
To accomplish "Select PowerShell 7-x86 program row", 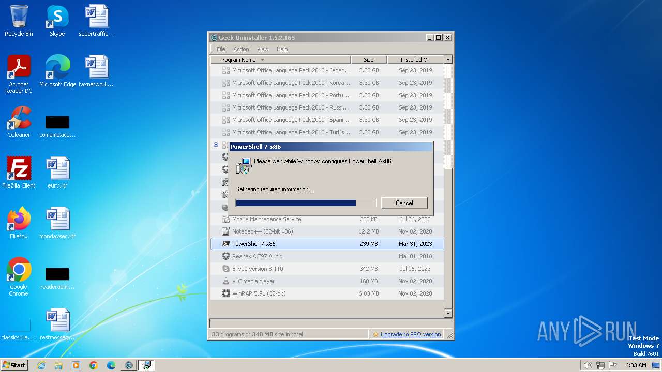I will coord(327,244).
